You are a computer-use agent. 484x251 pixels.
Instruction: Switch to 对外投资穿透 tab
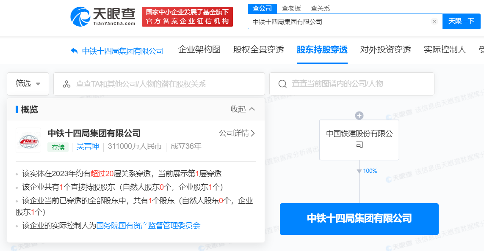tap(385, 49)
